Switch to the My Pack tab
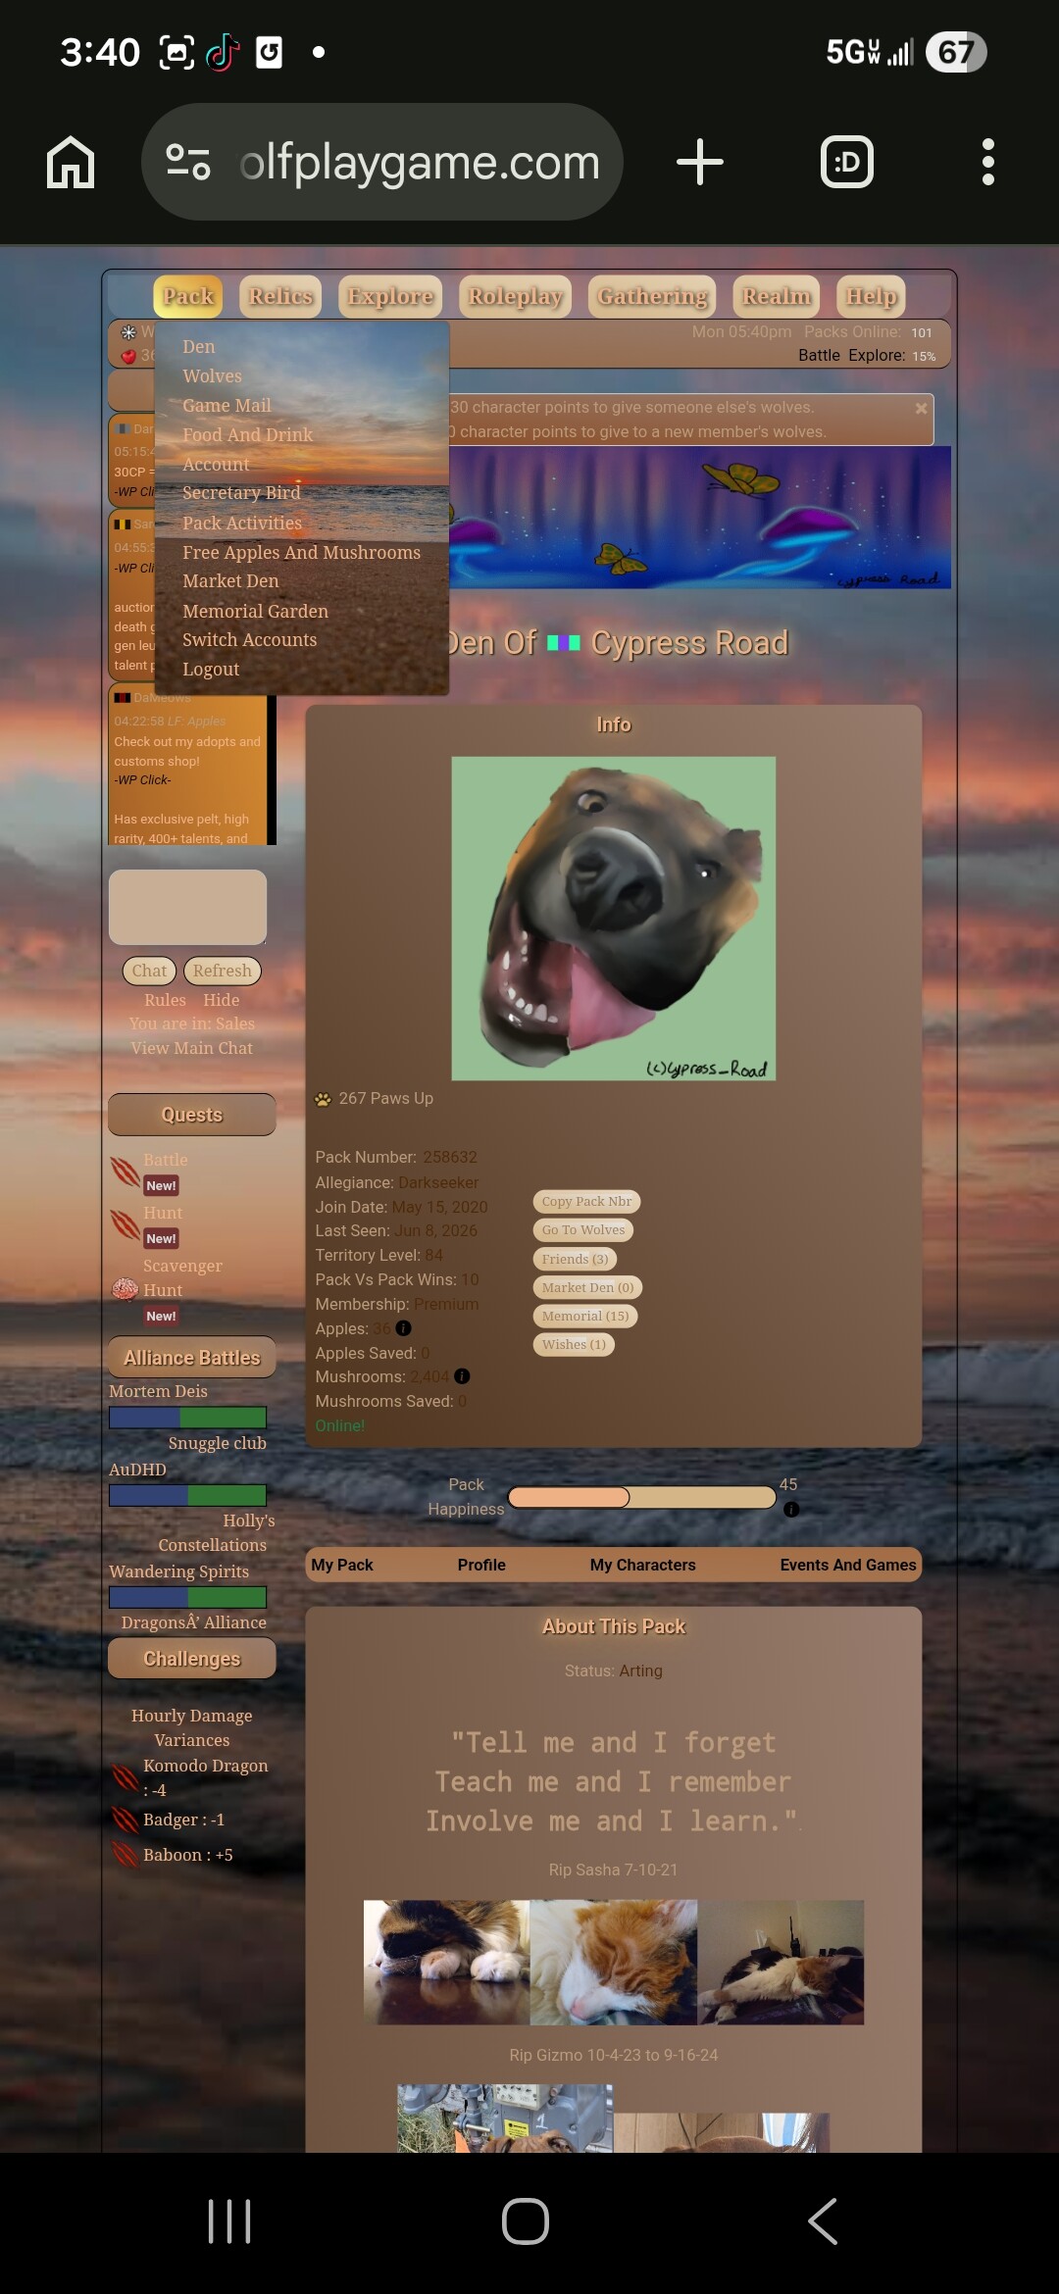 click(342, 1566)
